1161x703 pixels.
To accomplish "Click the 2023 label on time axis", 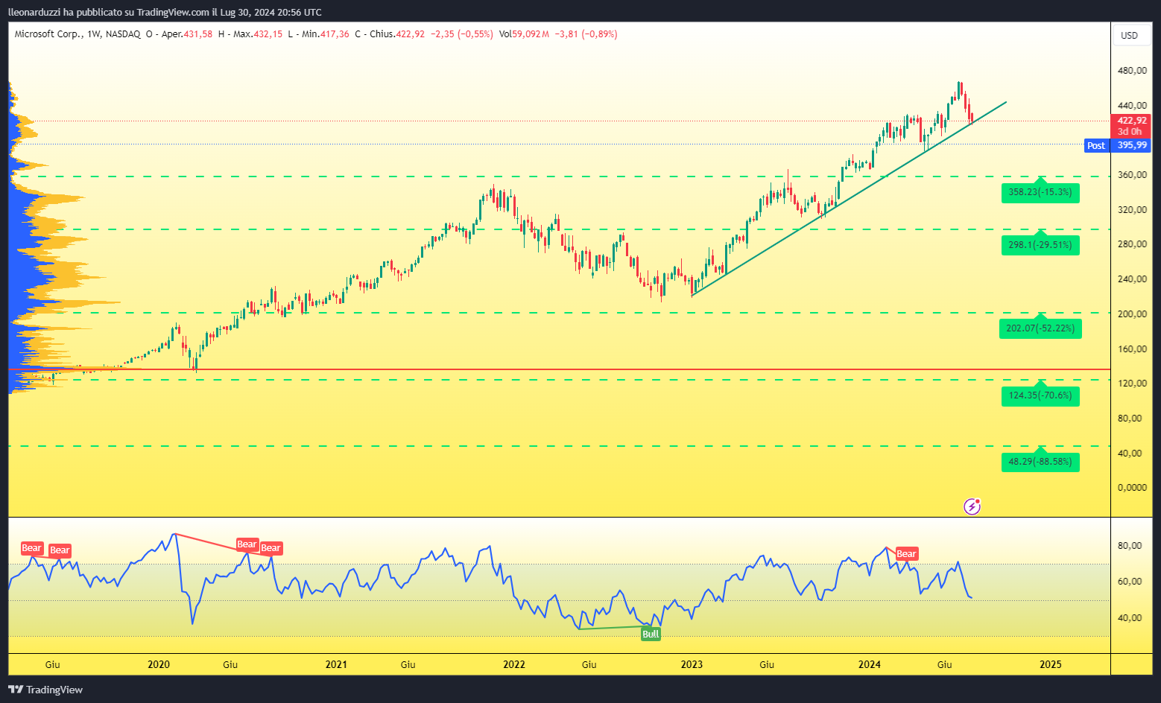I will pos(692,664).
